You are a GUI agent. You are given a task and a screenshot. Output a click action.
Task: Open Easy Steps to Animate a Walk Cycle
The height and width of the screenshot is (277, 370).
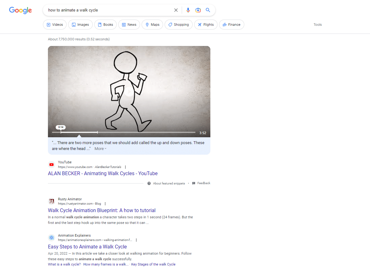click(87, 247)
